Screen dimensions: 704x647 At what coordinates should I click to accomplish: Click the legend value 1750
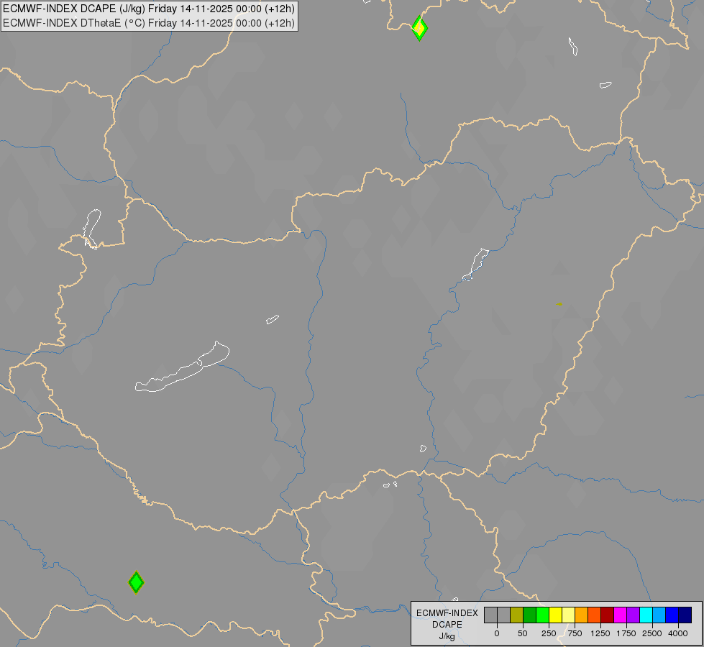point(626,633)
